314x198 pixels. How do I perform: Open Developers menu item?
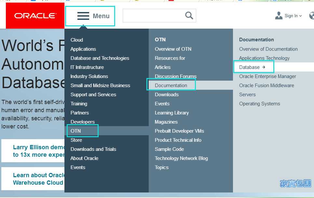coord(83,122)
